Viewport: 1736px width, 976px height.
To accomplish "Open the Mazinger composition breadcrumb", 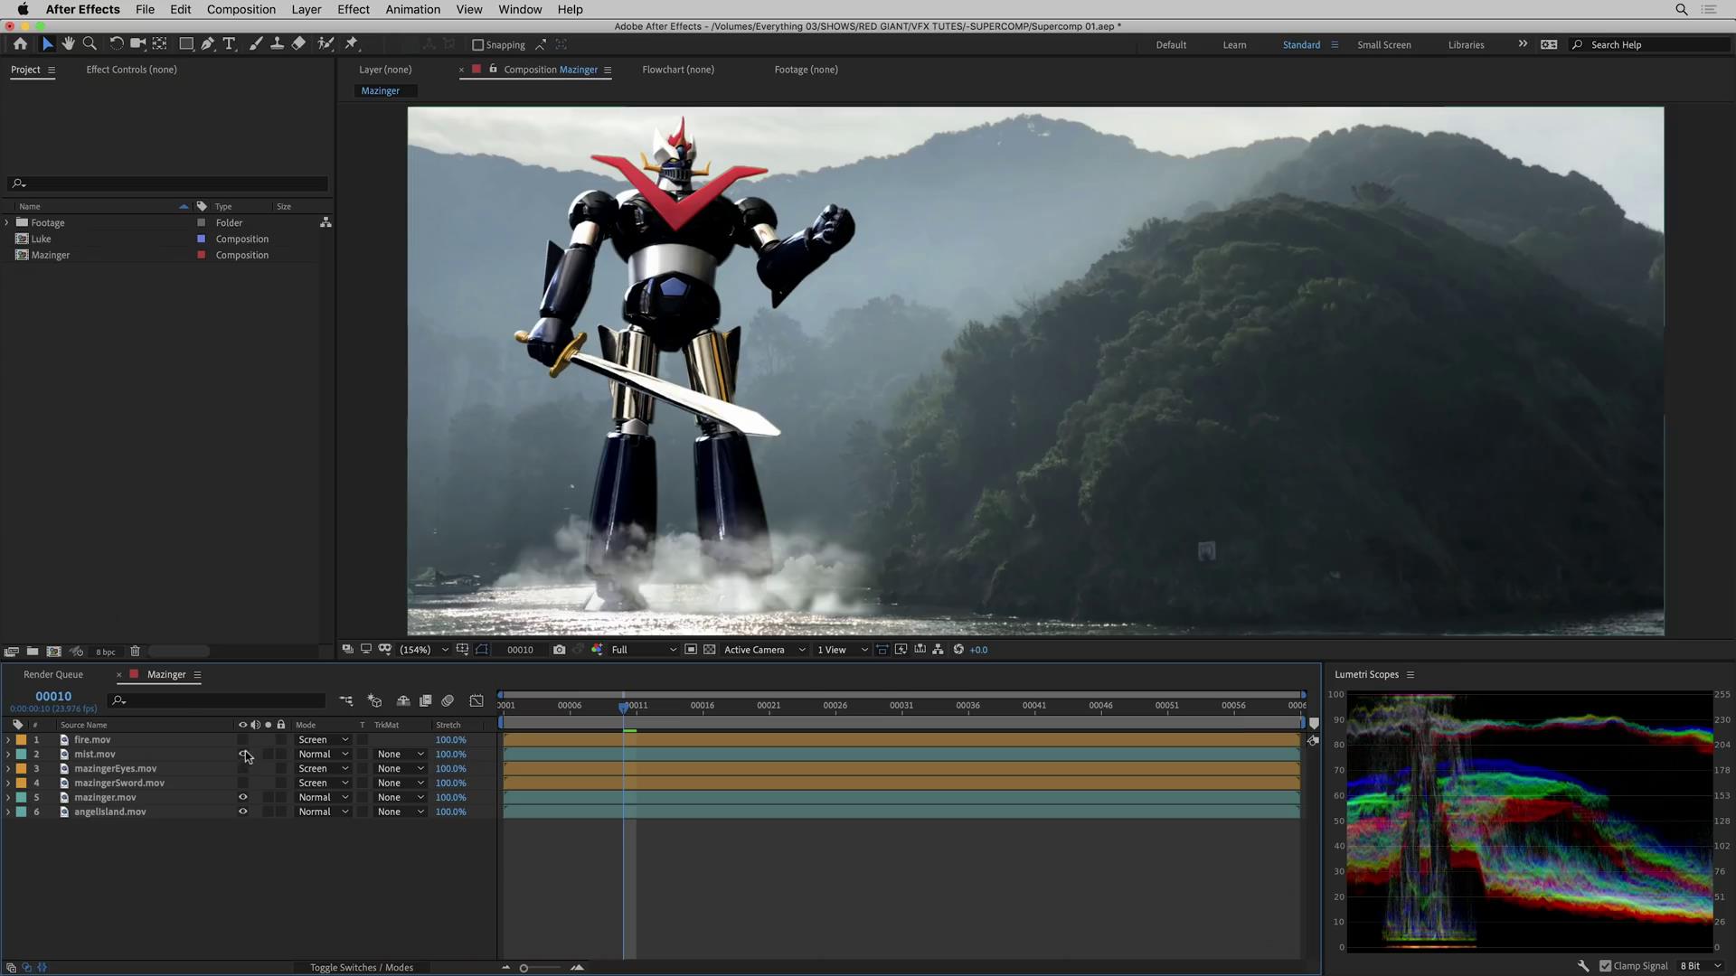I will [x=380, y=90].
